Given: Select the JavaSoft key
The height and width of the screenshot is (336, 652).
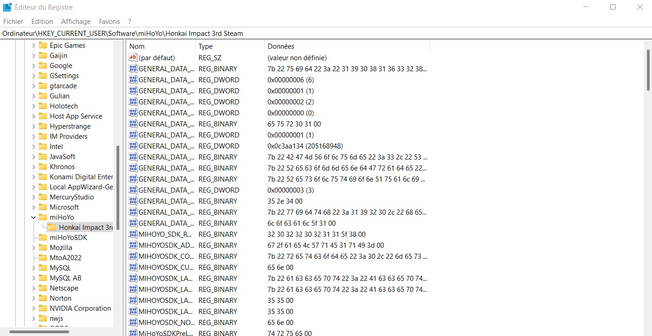Looking at the screenshot, I should 62,157.
